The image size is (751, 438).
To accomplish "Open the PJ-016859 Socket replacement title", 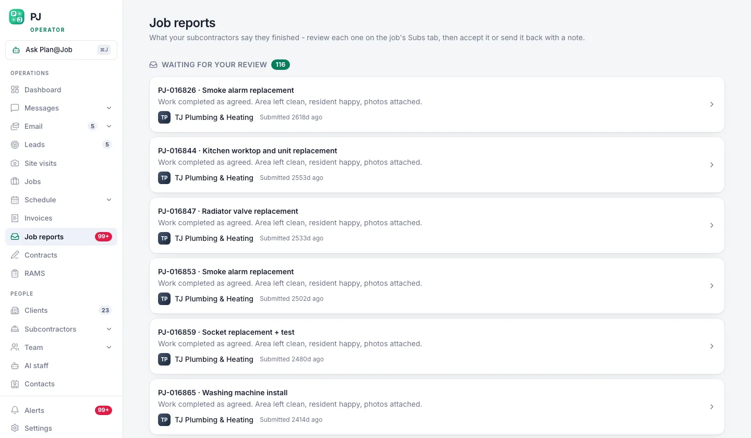I will [226, 332].
